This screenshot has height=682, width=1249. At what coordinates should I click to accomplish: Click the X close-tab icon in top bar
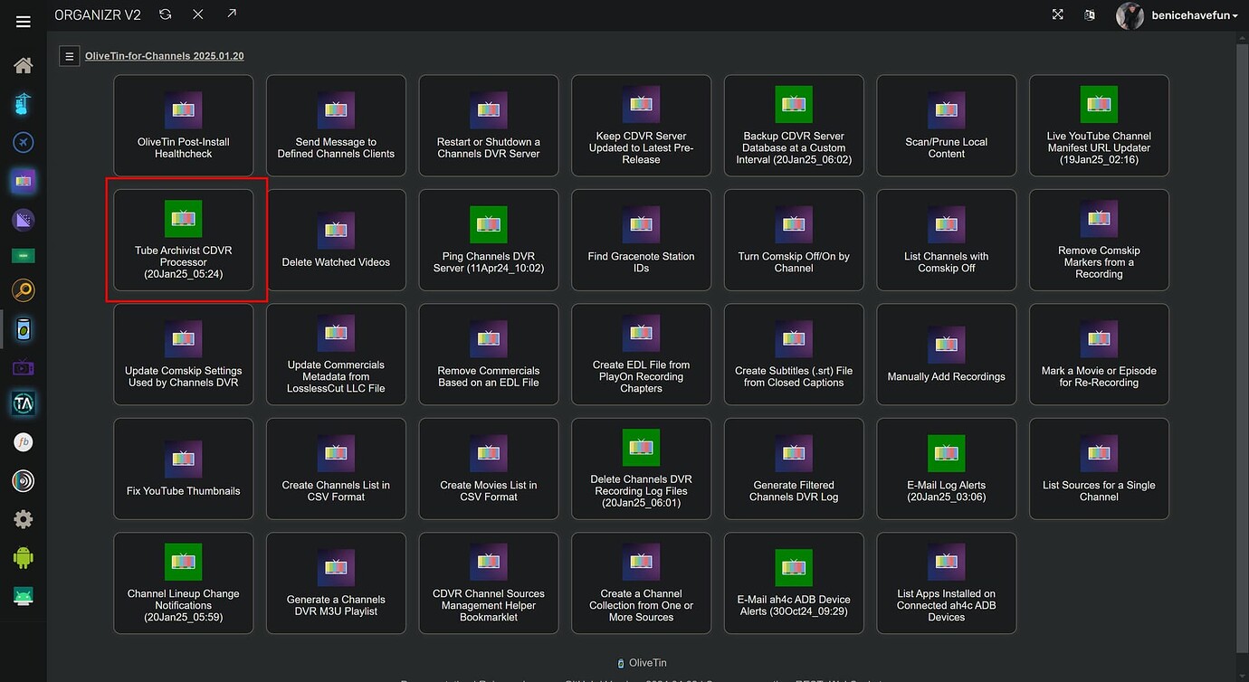coord(198,14)
